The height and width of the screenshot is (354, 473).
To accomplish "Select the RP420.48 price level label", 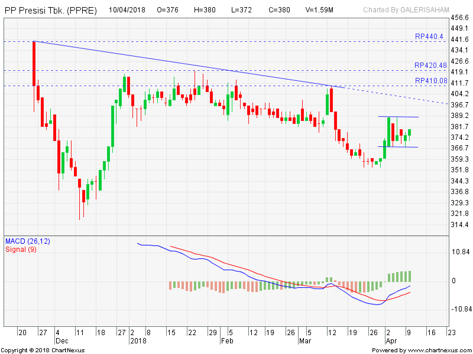I will pos(430,65).
